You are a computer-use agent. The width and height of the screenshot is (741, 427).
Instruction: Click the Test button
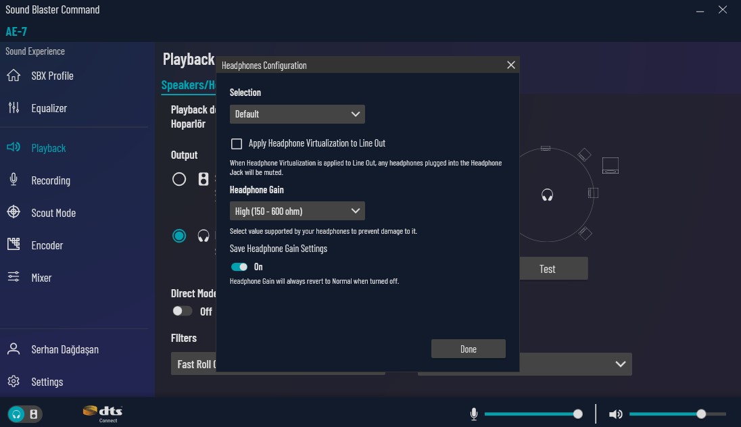tap(554, 268)
